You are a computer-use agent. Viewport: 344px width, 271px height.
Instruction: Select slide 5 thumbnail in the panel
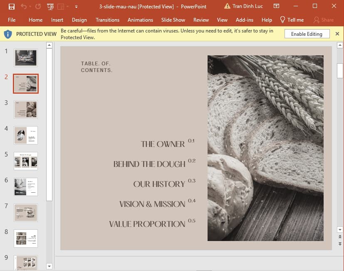point(25,161)
